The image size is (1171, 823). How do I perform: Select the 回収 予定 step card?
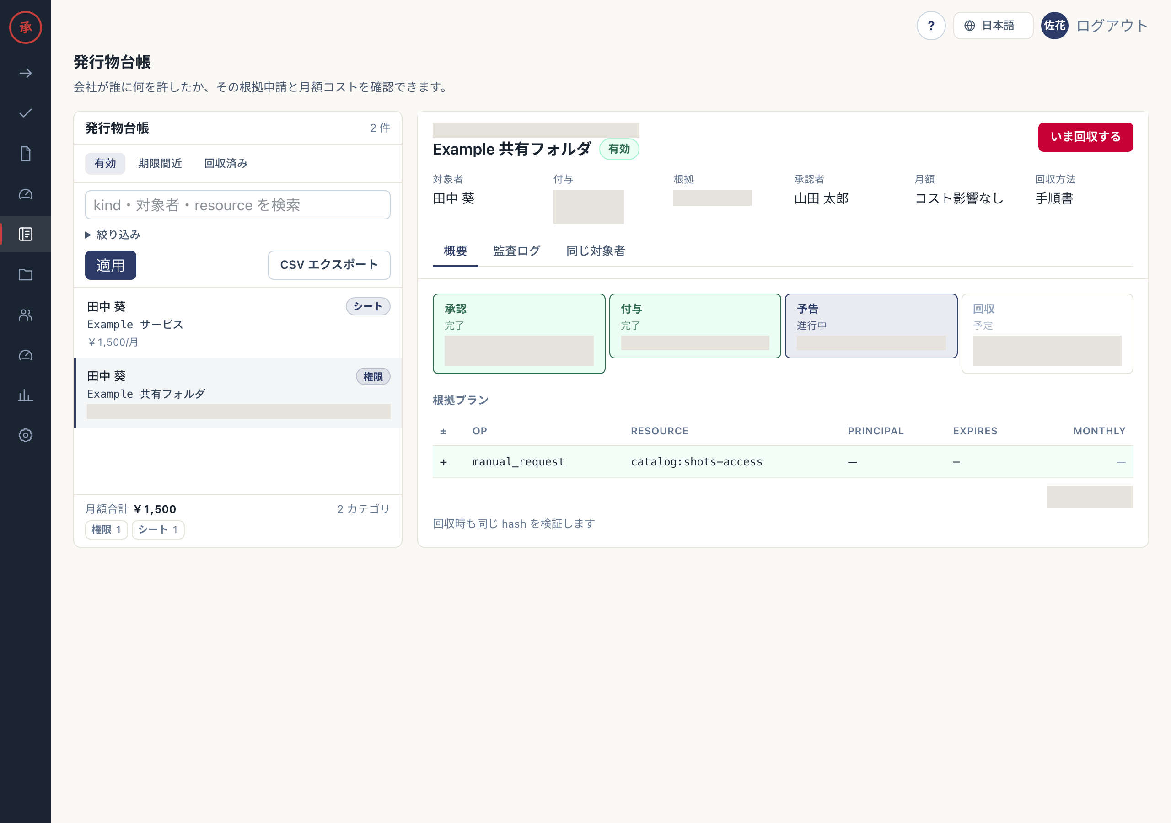[x=1047, y=334]
